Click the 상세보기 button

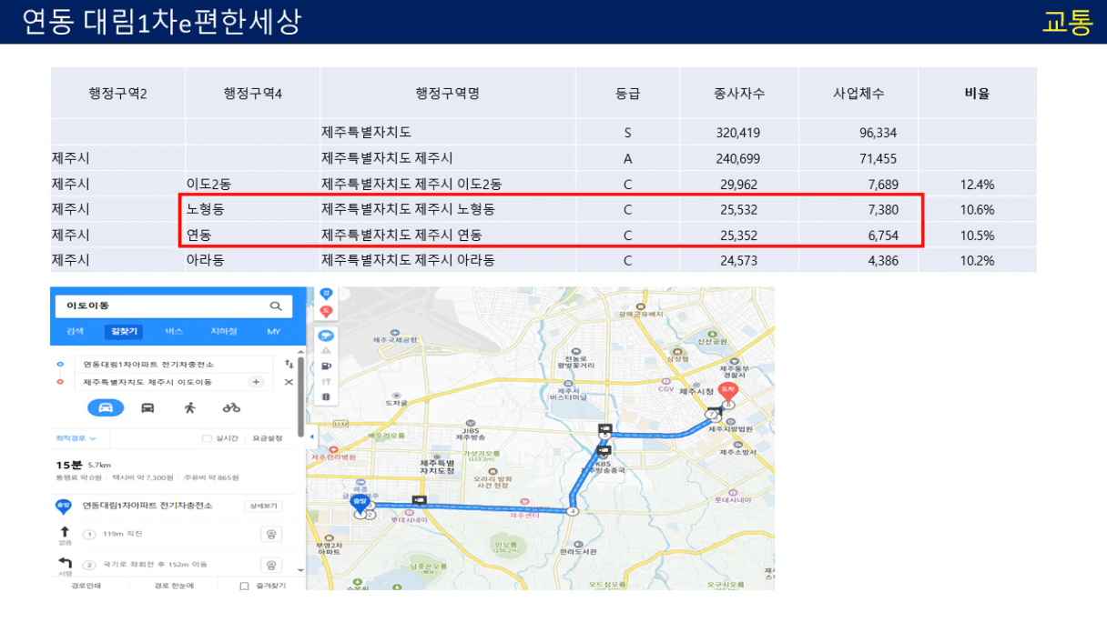pos(262,506)
